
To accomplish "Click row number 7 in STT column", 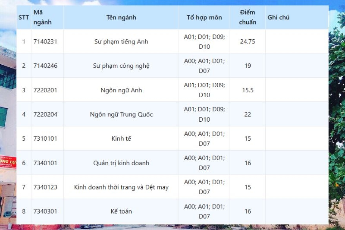I will point(24,187).
